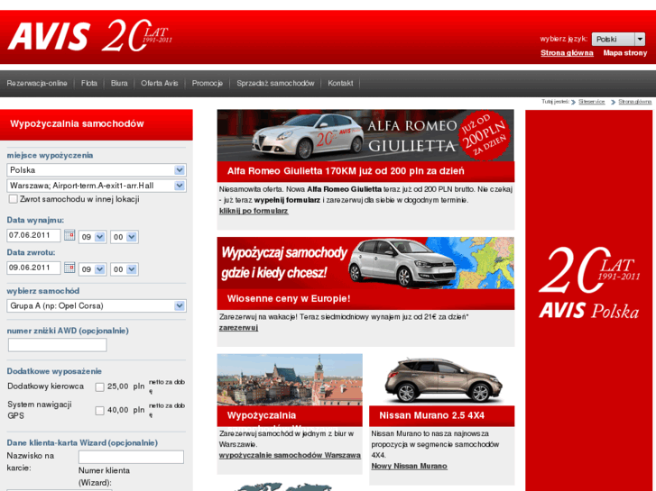Enable Dodatkowy kierowca option

click(x=99, y=387)
